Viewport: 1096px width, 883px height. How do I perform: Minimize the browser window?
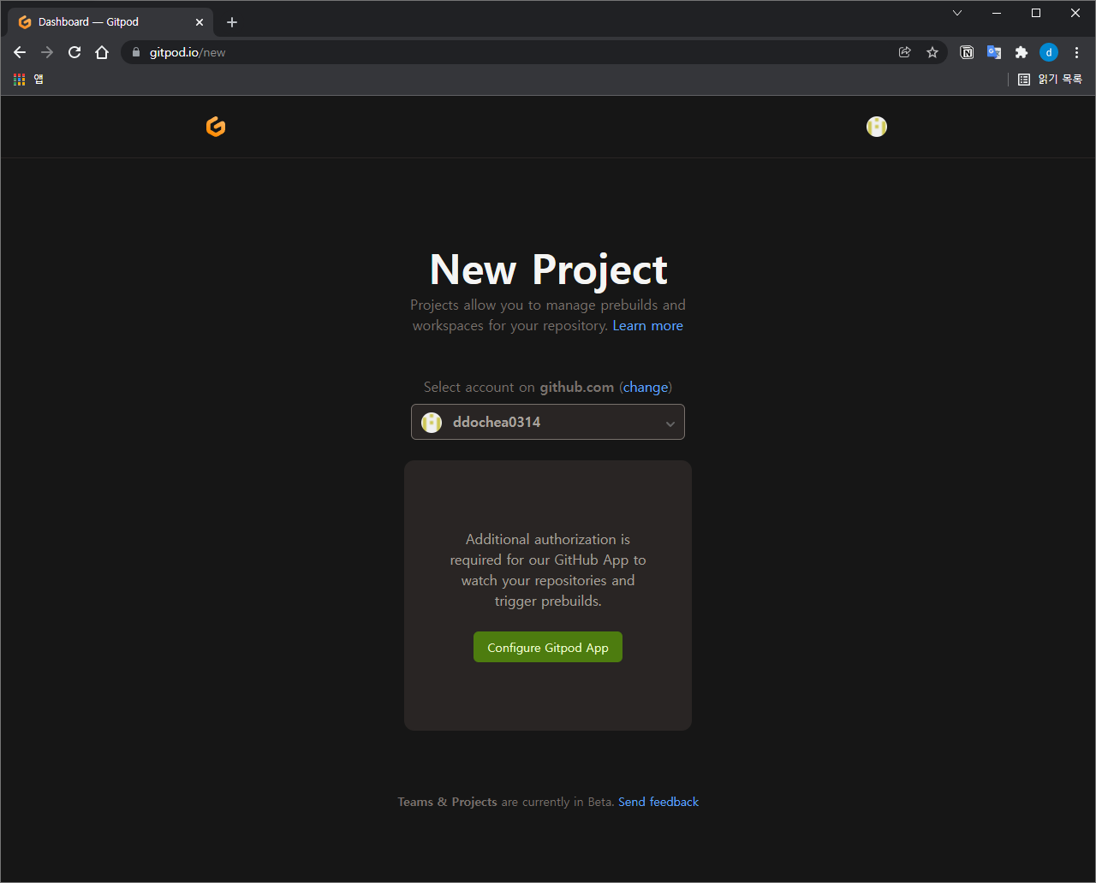point(997,13)
